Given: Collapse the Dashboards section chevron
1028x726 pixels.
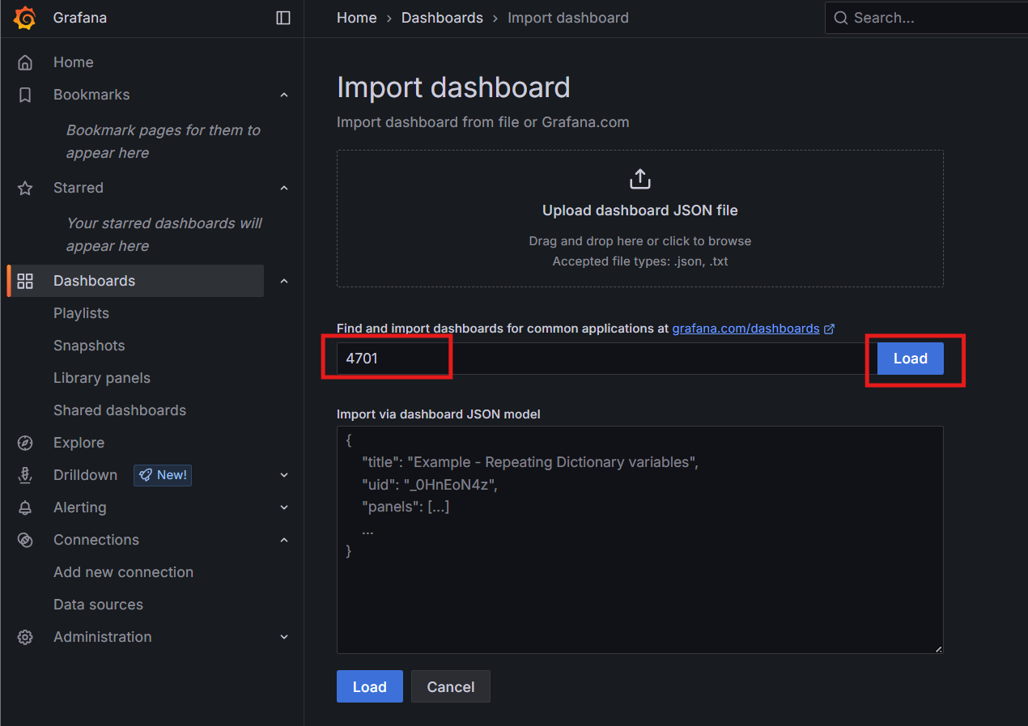Looking at the screenshot, I should [284, 281].
